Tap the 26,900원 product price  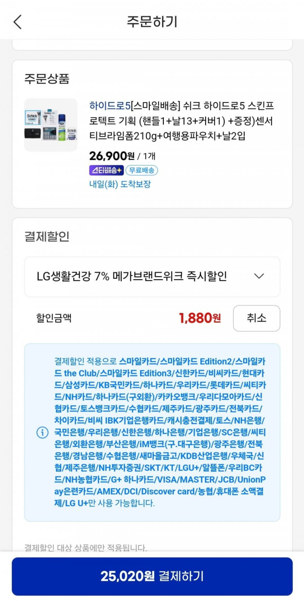point(112,156)
